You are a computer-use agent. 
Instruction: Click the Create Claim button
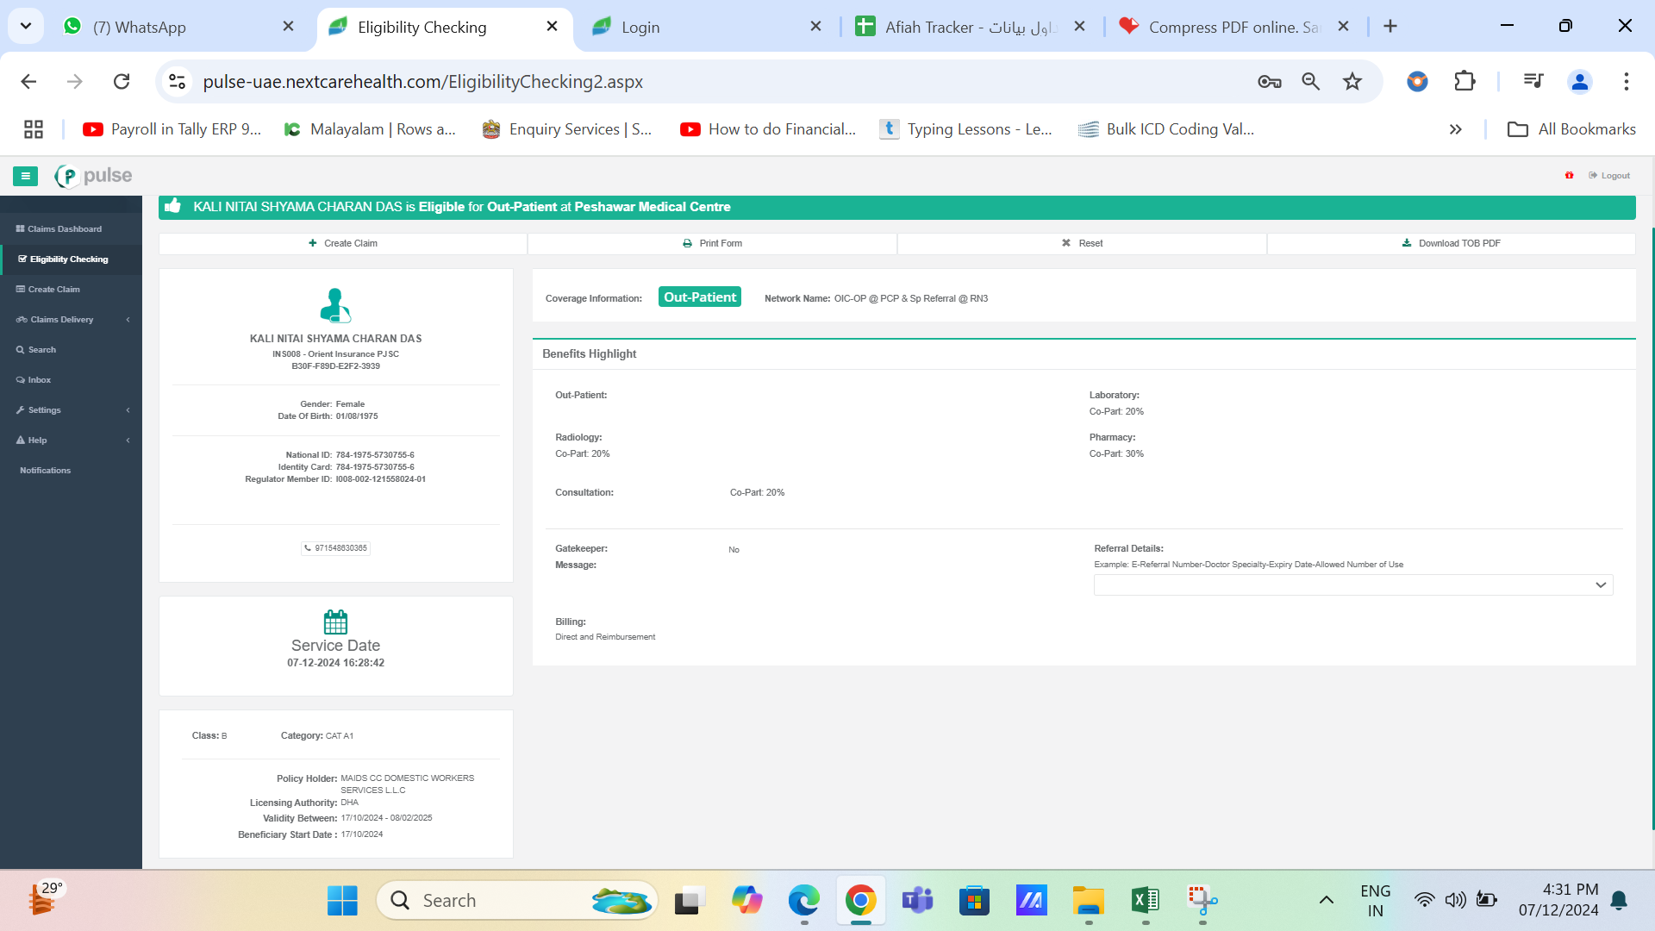[343, 244]
